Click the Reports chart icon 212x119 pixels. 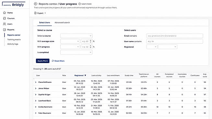click(5, 29)
